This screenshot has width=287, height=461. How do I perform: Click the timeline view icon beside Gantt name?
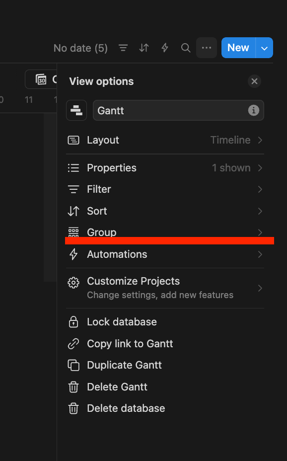(x=76, y=111)
